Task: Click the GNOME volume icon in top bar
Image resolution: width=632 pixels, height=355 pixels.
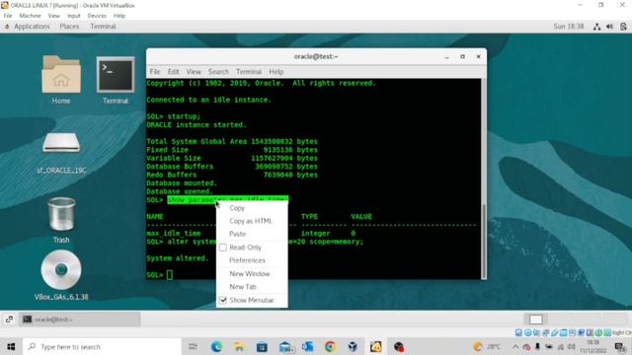Action: pos(610,27)
